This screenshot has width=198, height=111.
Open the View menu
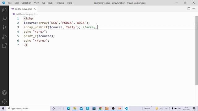coord(37,3)
